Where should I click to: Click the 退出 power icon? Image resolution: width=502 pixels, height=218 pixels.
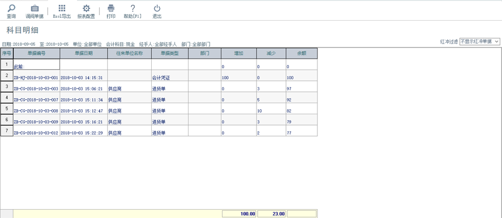click(157, 12)
